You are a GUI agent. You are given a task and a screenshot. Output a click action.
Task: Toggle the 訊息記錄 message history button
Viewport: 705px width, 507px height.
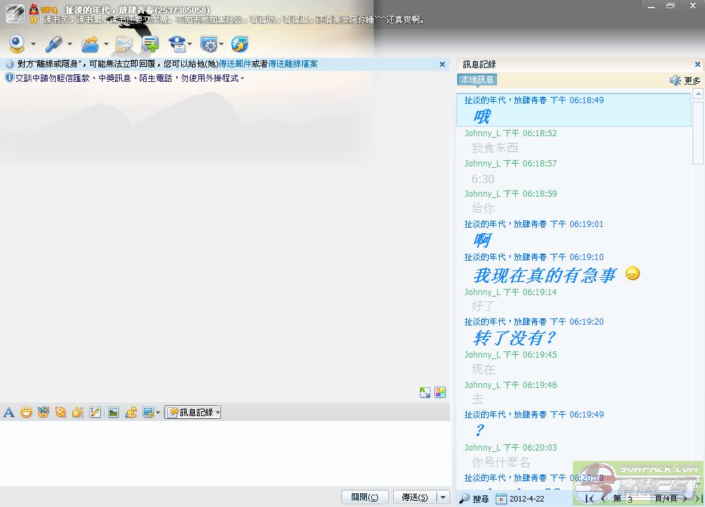pyautogui.click(x=192, y=412)
